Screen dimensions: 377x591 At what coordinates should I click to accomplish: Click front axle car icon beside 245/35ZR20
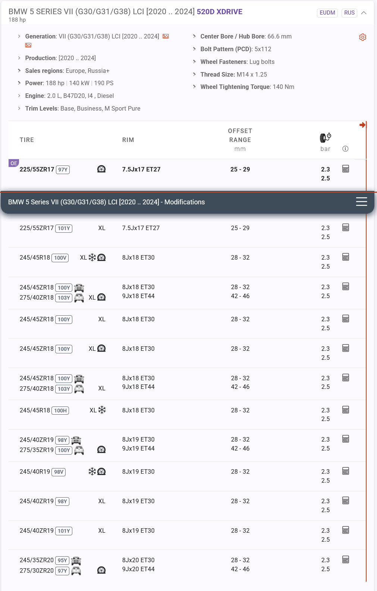(76, 560)
